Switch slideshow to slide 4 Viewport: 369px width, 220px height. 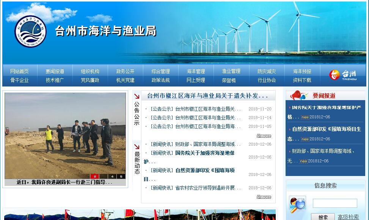pos(112,176)
